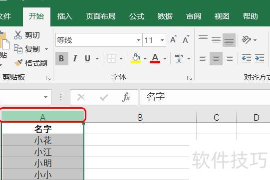Toggle center horizontal alignment

click(x=216, y=58)
